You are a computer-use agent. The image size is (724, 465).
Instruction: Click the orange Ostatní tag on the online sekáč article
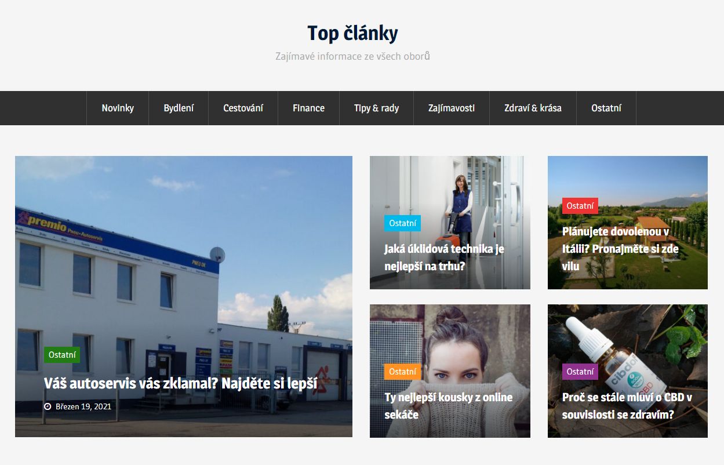pos(402,372)
